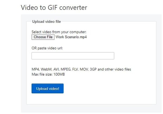Click WebM in the supported formats list

click(46, 69)
